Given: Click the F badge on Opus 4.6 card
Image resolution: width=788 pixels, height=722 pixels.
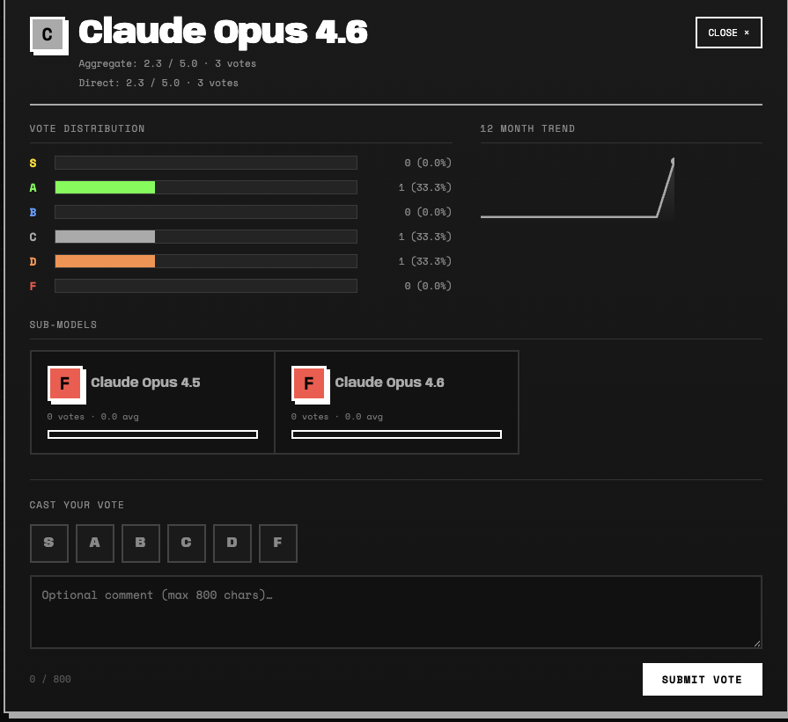Looking at the screenshot, I should pyautogui.click(x=309, y=383).
